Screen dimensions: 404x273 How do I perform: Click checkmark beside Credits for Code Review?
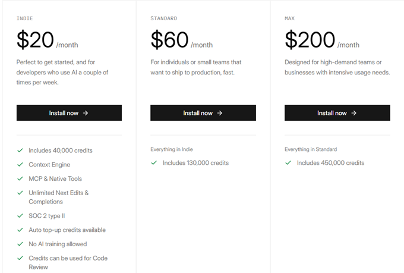[20, 258]
